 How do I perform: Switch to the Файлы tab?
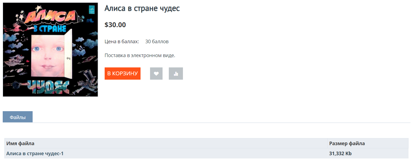(18, 117)
